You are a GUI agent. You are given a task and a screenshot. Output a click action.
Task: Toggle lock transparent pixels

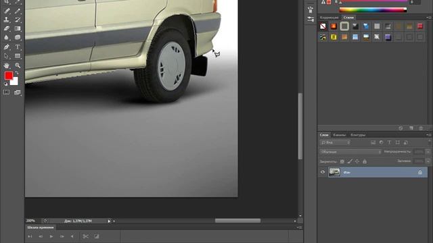pos(342,161)
